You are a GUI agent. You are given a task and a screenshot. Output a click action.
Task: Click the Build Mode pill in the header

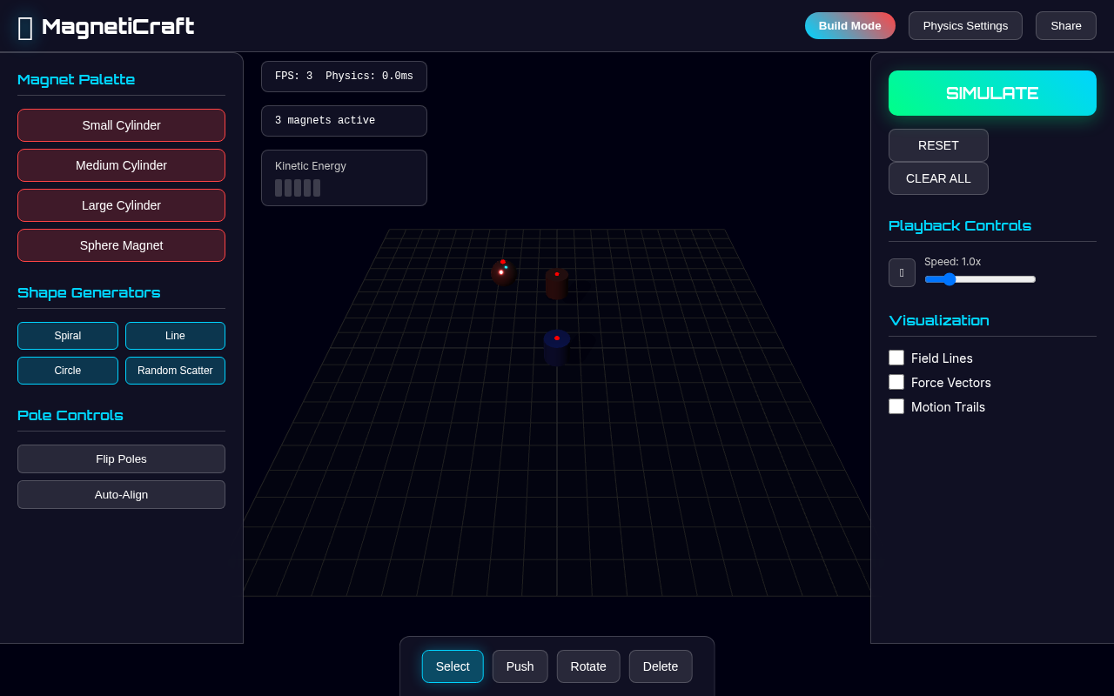pyautogui.click(x=850, y=25)
